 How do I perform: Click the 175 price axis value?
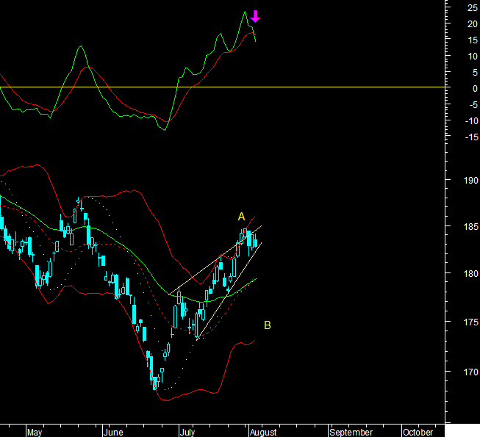point(471,322)
